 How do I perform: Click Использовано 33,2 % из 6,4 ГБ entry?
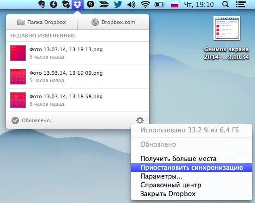tap(191, 130)
